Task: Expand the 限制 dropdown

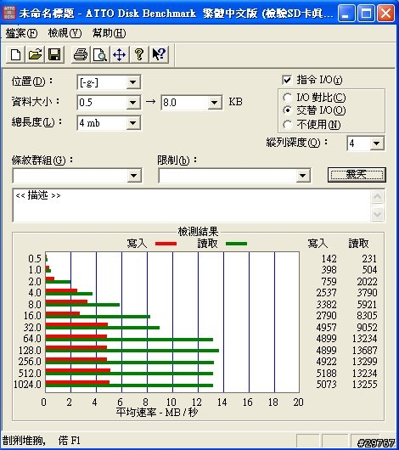Action: 302,176
